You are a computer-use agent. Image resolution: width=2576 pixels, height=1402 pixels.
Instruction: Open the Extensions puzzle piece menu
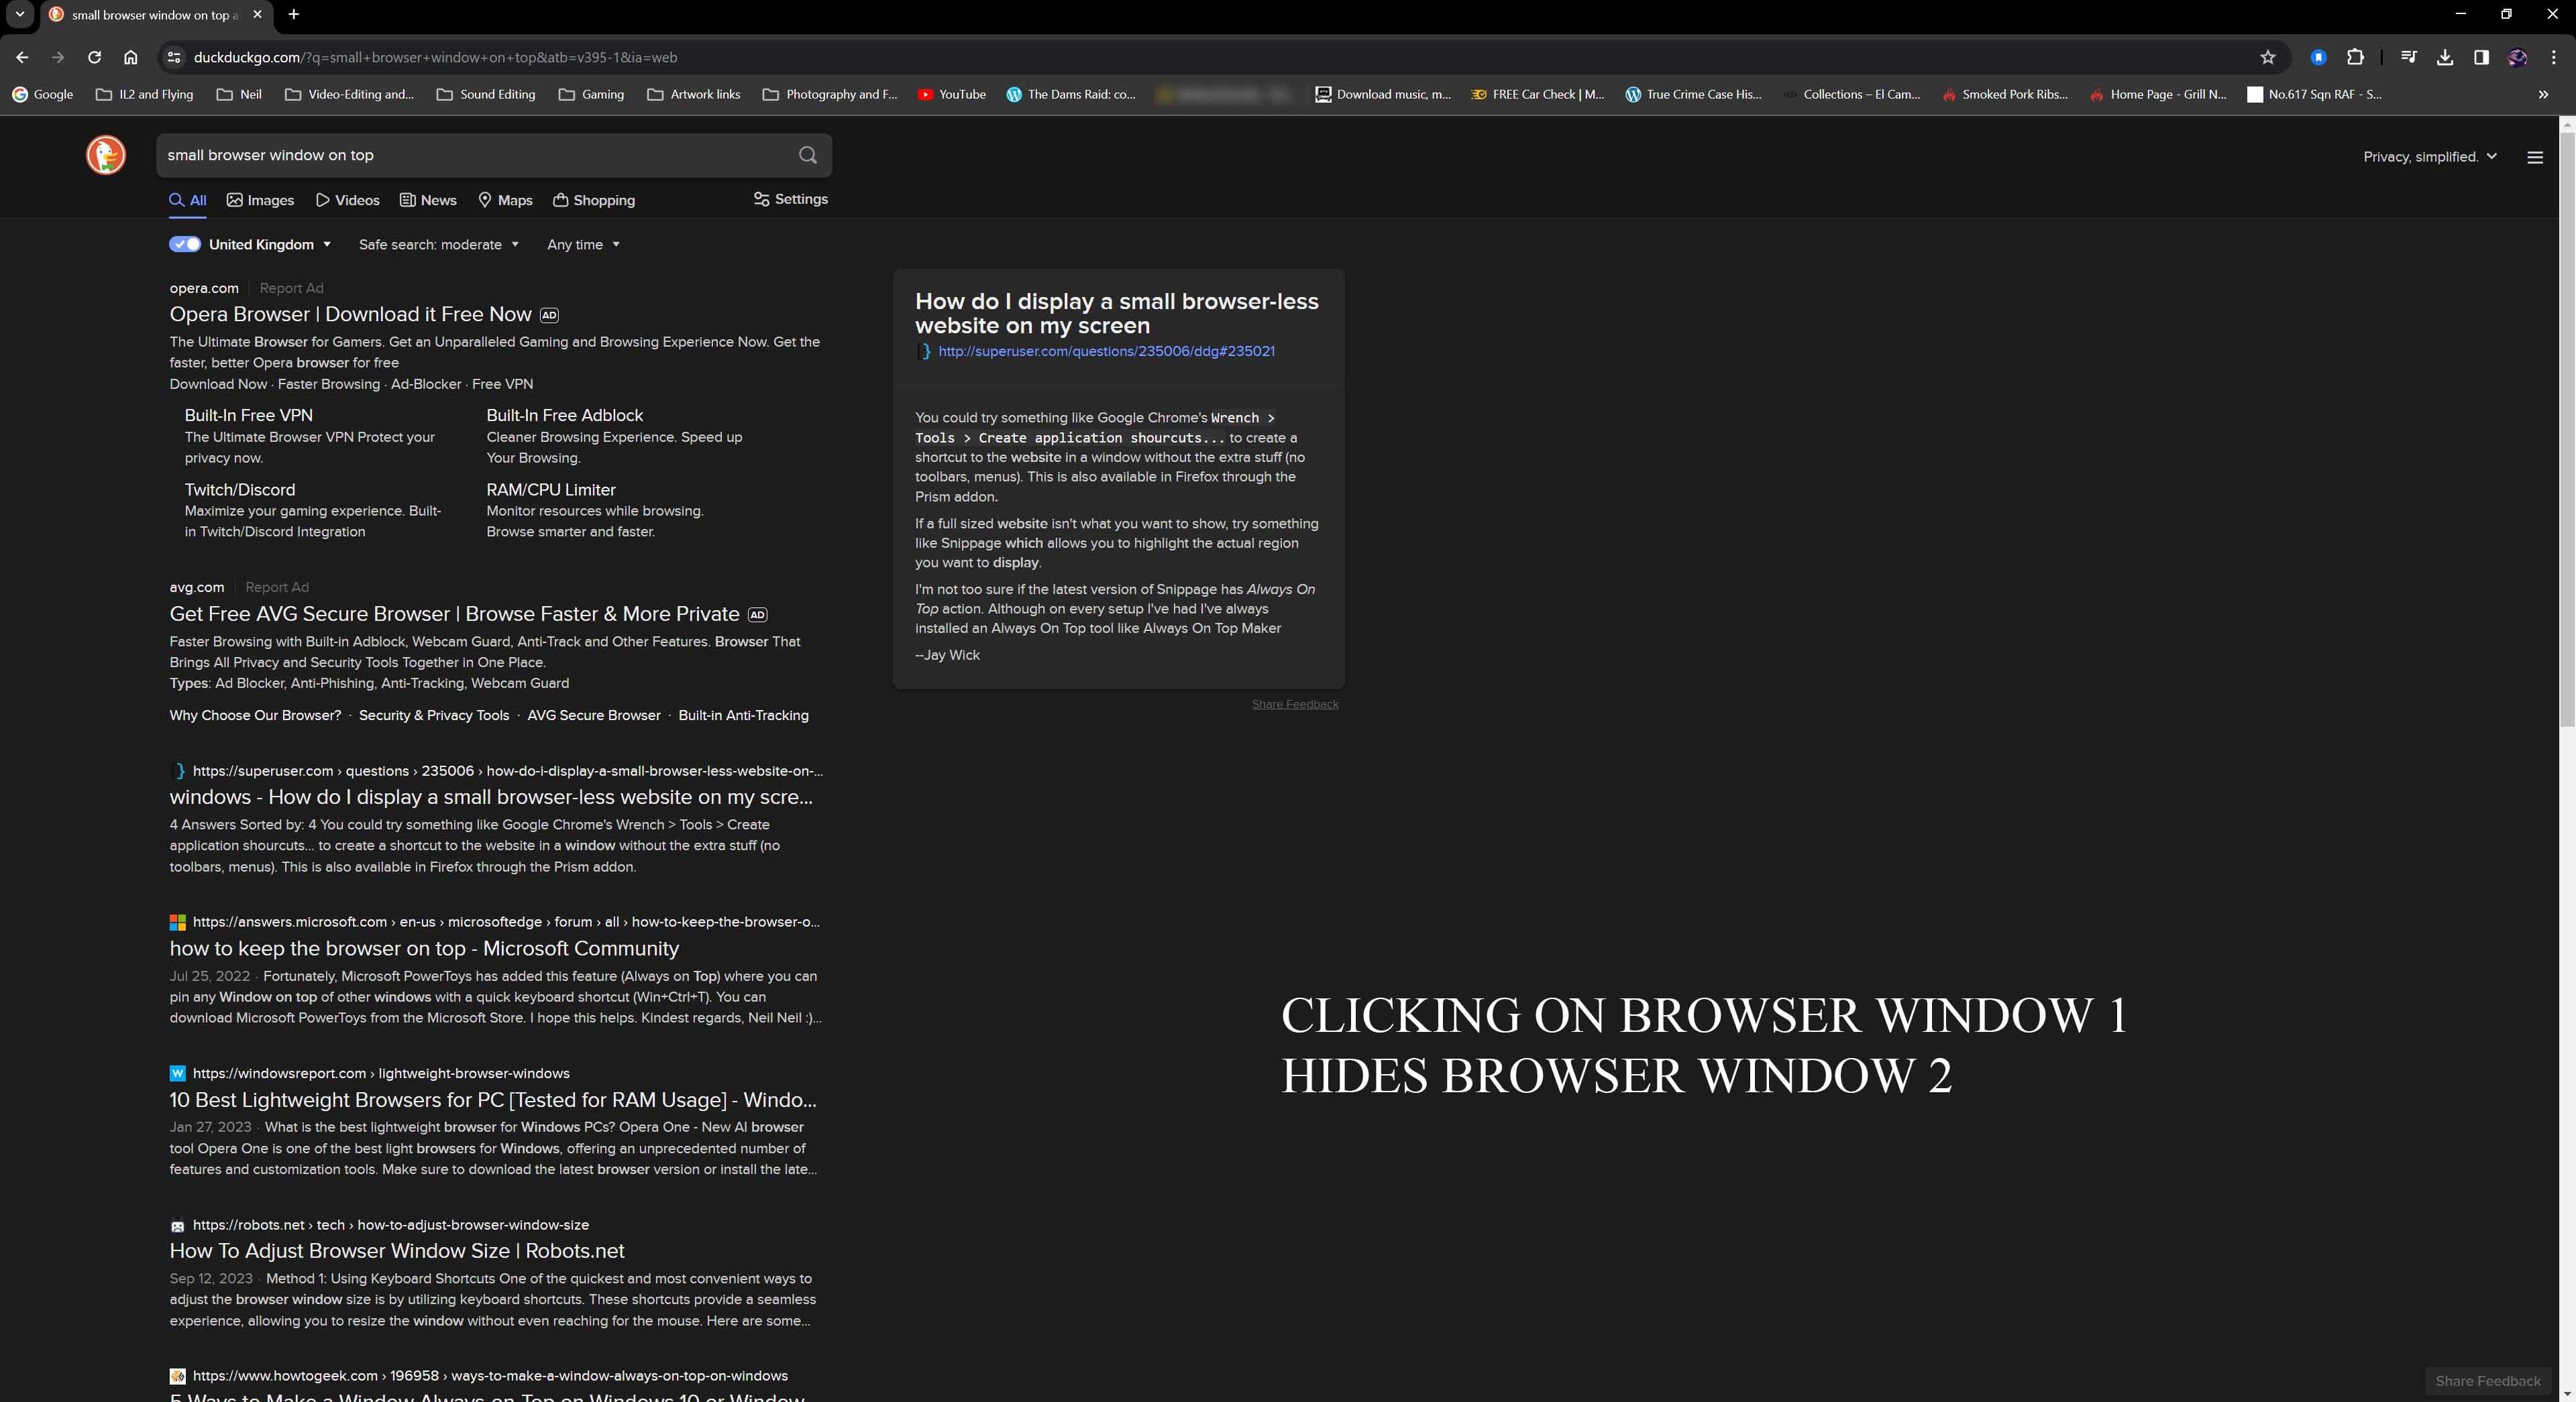[x=2355, y=57]
